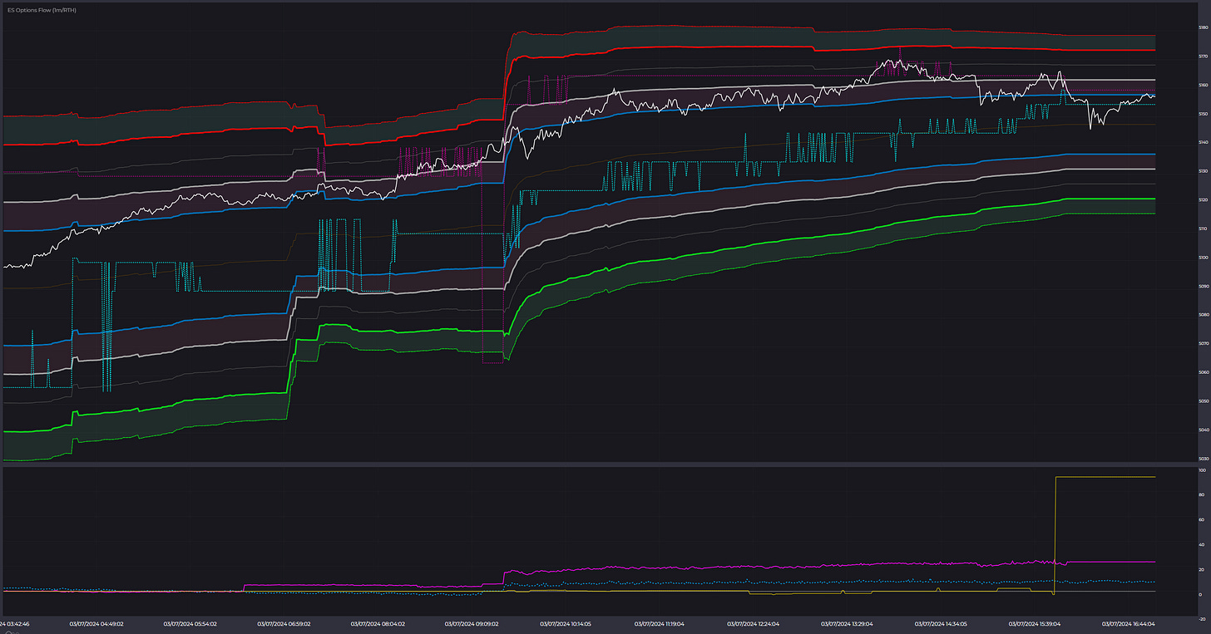Screen dimensions: 1211x634
Task: Click the 5040 price axis label
Action: pyautogui.click(x=1204, y=430)
